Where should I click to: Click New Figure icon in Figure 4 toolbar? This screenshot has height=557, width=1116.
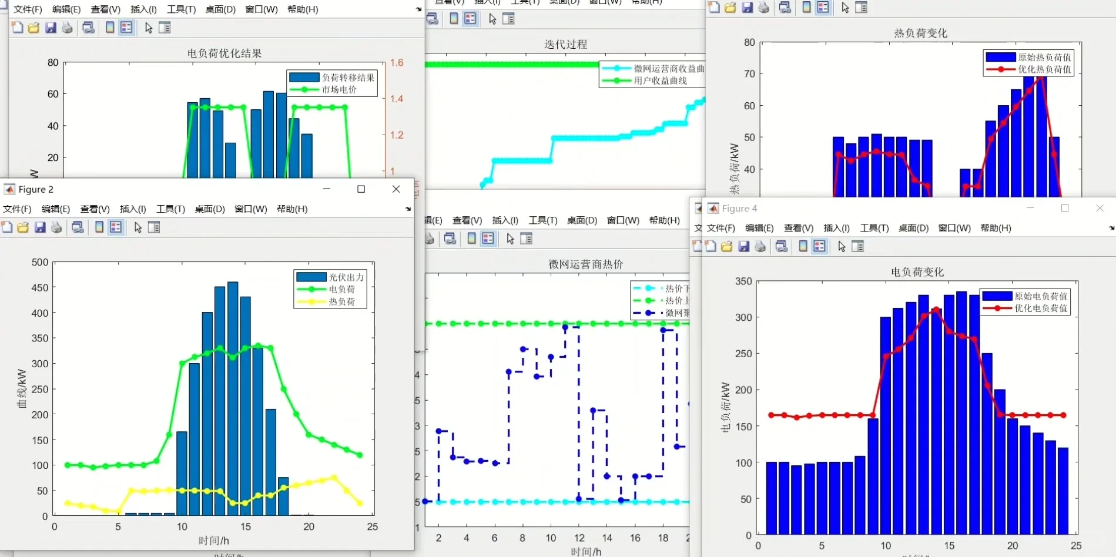click(x=711, y=247)
